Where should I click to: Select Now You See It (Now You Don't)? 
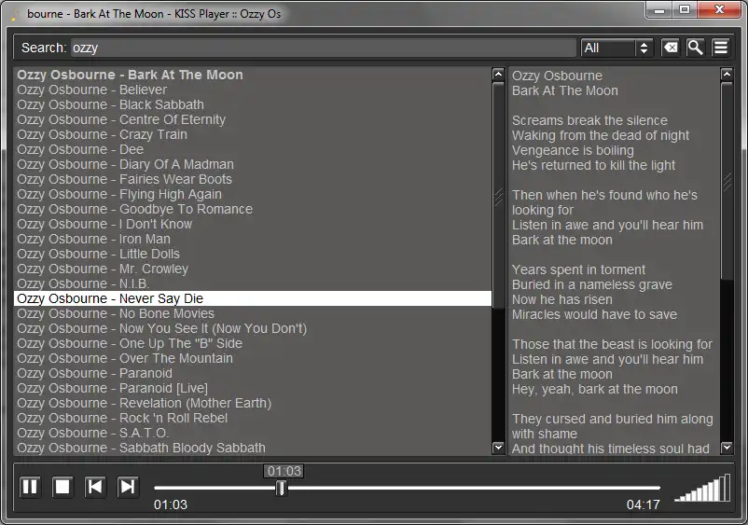[x=253, y=328]
